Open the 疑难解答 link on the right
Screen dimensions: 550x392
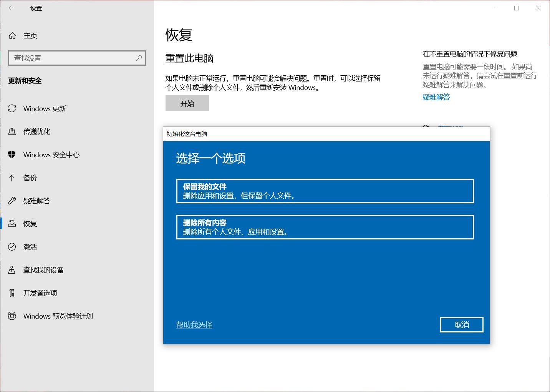pyautogui.click(x=436, y=97)
